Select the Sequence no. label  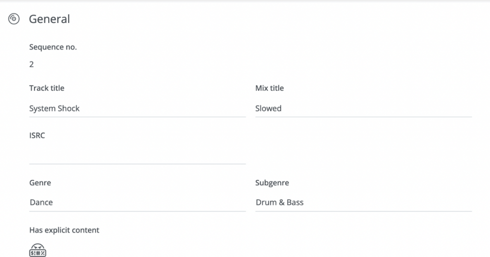tap(53, 47)
